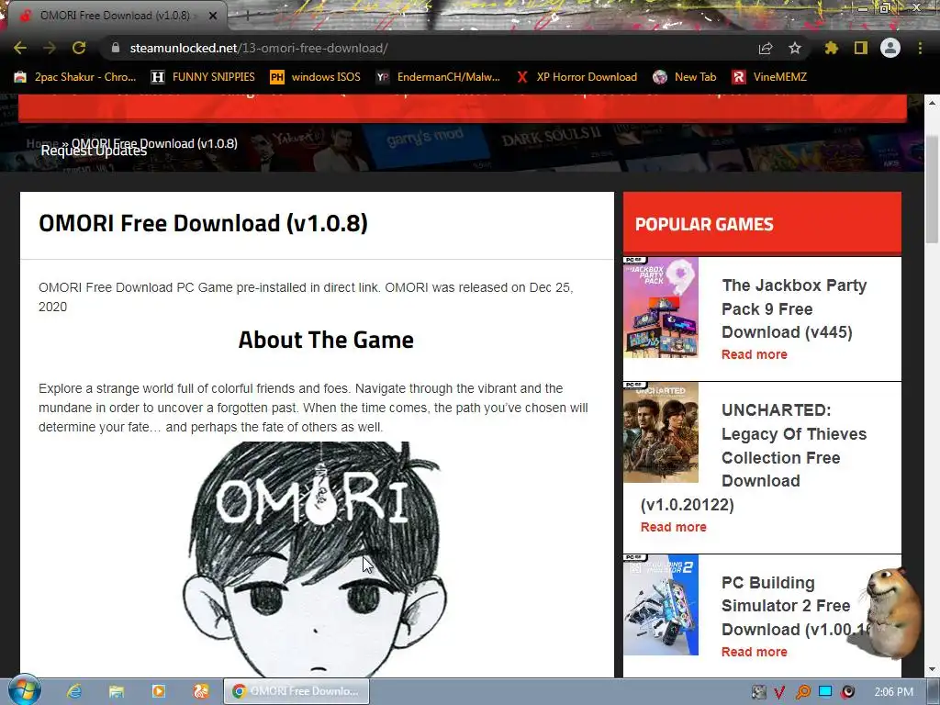Open the XP Horror Download bookmark

(x=576, y=77)
